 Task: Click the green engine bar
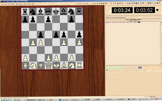pyautogui.click(x=114, y=68)
